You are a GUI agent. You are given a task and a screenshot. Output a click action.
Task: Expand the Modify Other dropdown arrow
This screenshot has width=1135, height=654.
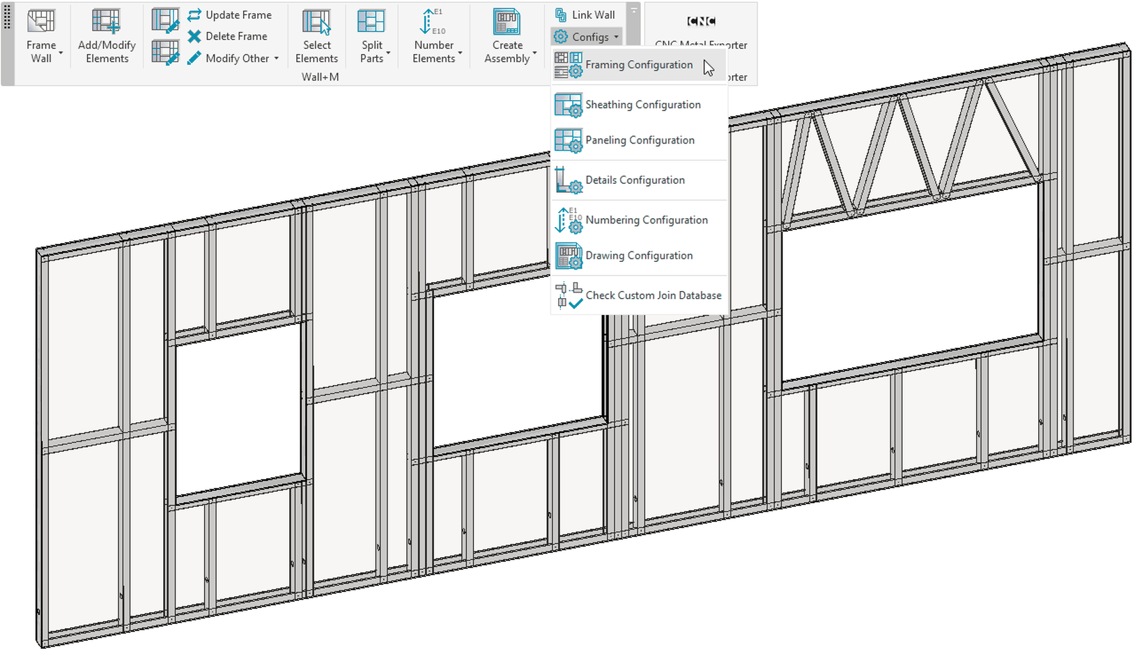[276, 59]
